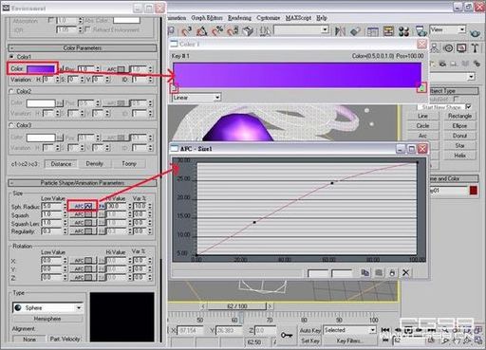Select the Color3 radio button
This screenshot has height=350, width=486.
click(x=12, y=125)
